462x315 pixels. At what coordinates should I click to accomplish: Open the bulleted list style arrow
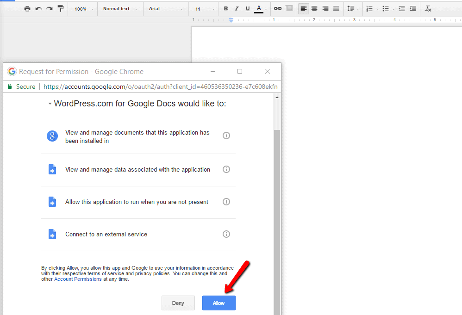393,9
